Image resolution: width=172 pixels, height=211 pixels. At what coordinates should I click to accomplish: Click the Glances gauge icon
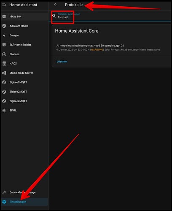pyautogui.click(x=4, y=54)
